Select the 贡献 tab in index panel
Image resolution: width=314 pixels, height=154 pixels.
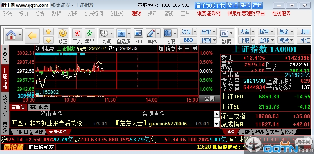click(x=245, y=132)
